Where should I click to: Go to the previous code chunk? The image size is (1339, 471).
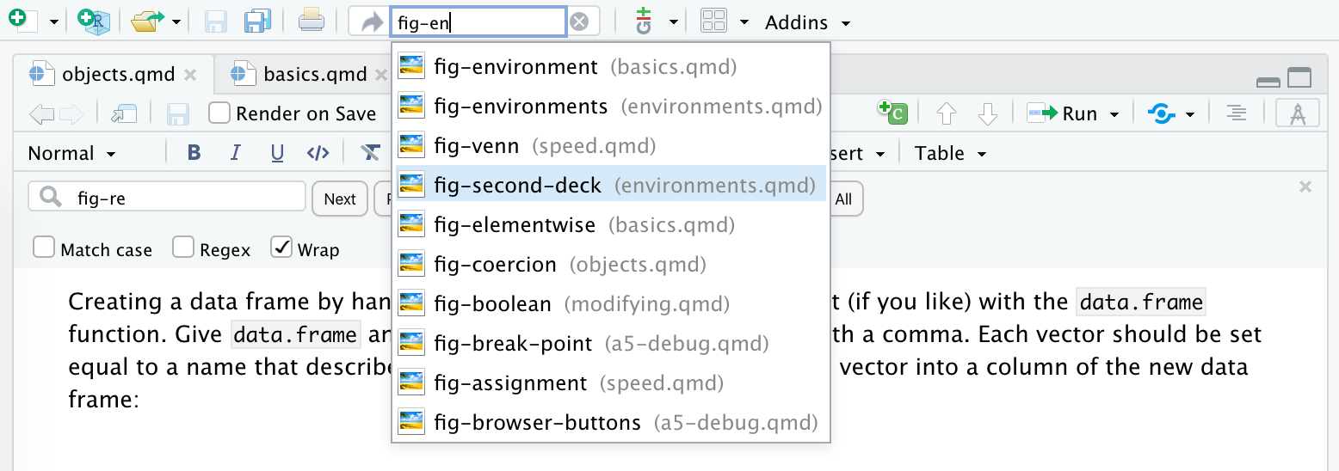click(946, 113)
